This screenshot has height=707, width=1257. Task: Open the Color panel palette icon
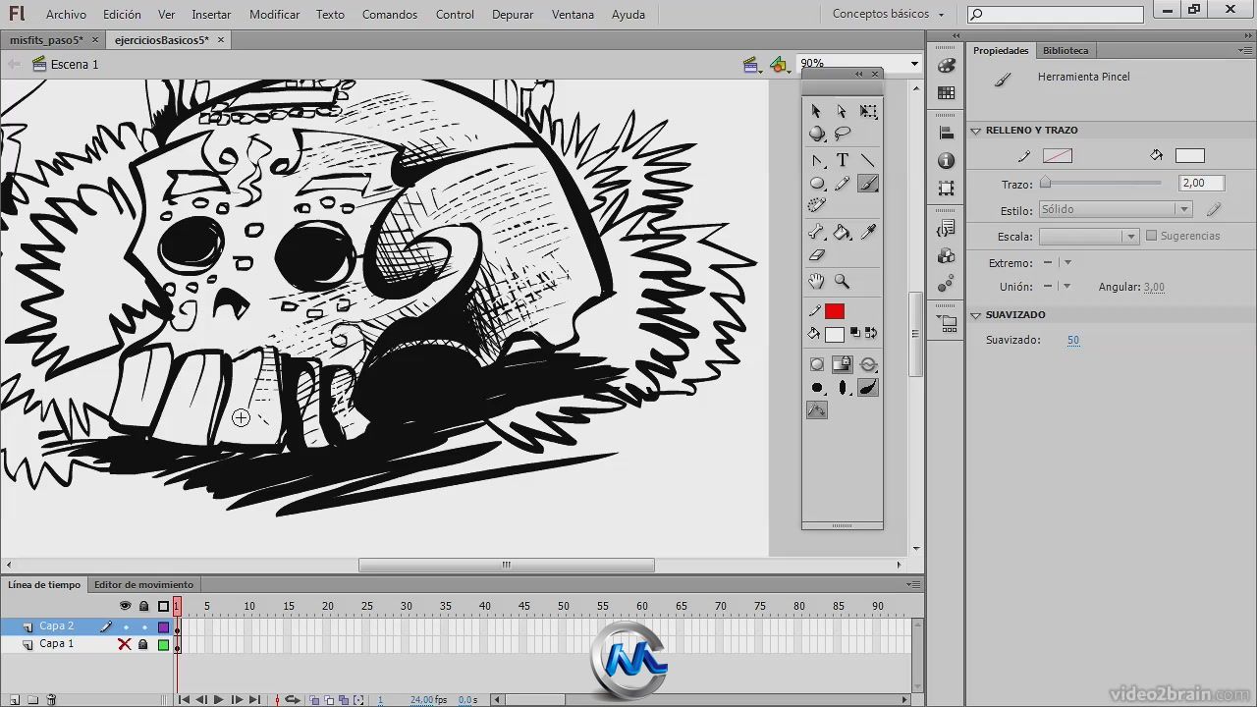947,66
